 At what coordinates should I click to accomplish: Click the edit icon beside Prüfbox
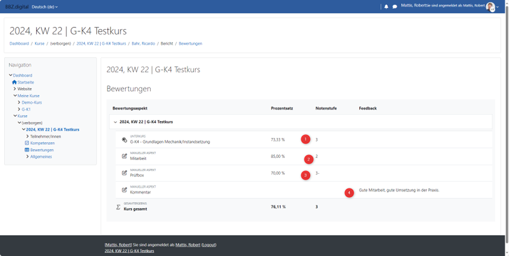(x=124, y=173)
